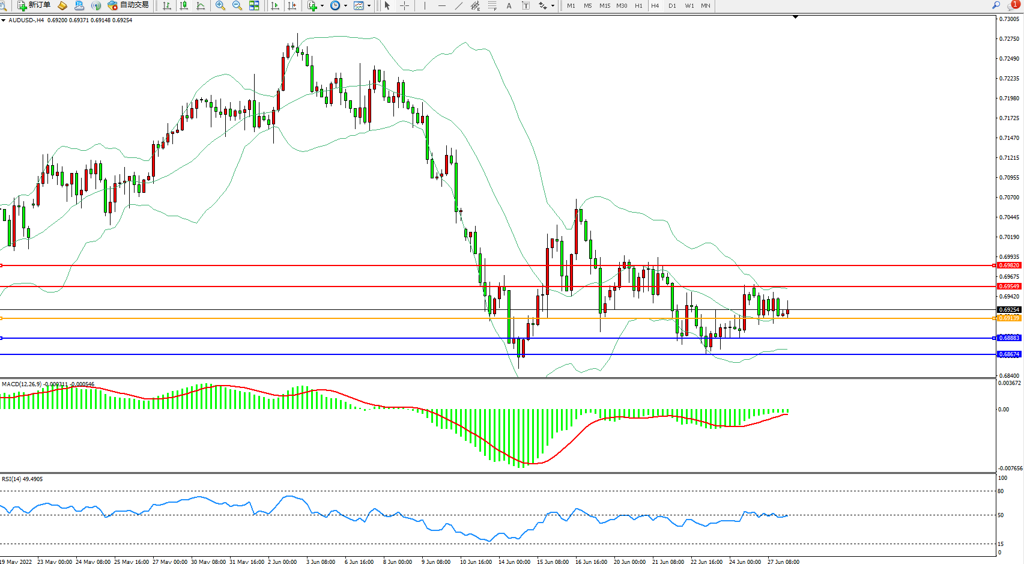The image size is (1024, 564).
Task: Zoom out of the chart
Action: [237, 5]
